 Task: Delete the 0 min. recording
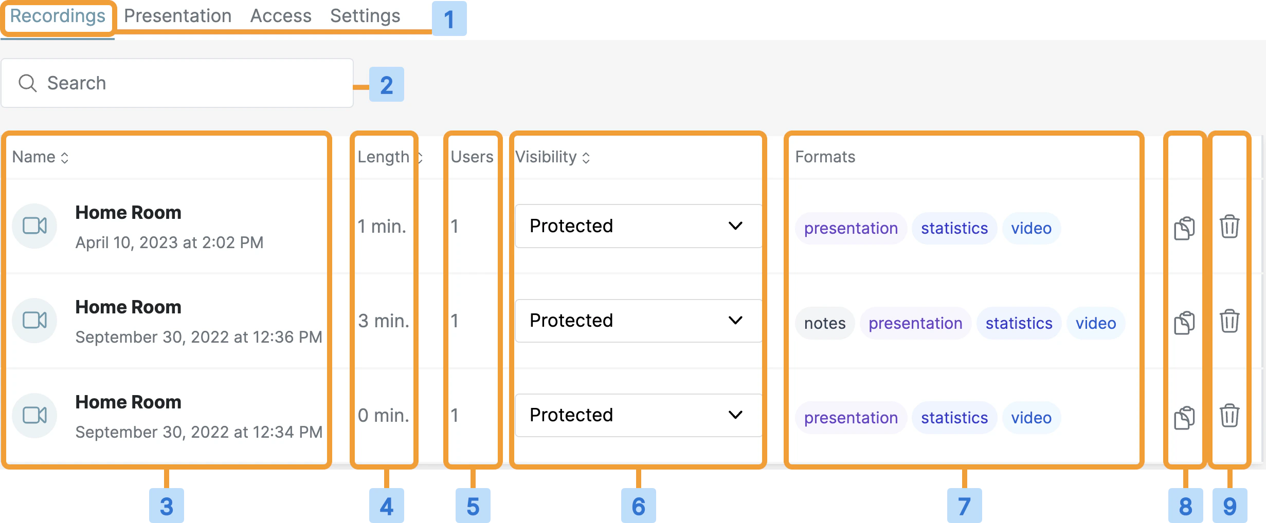click(x=1229, y=415)
